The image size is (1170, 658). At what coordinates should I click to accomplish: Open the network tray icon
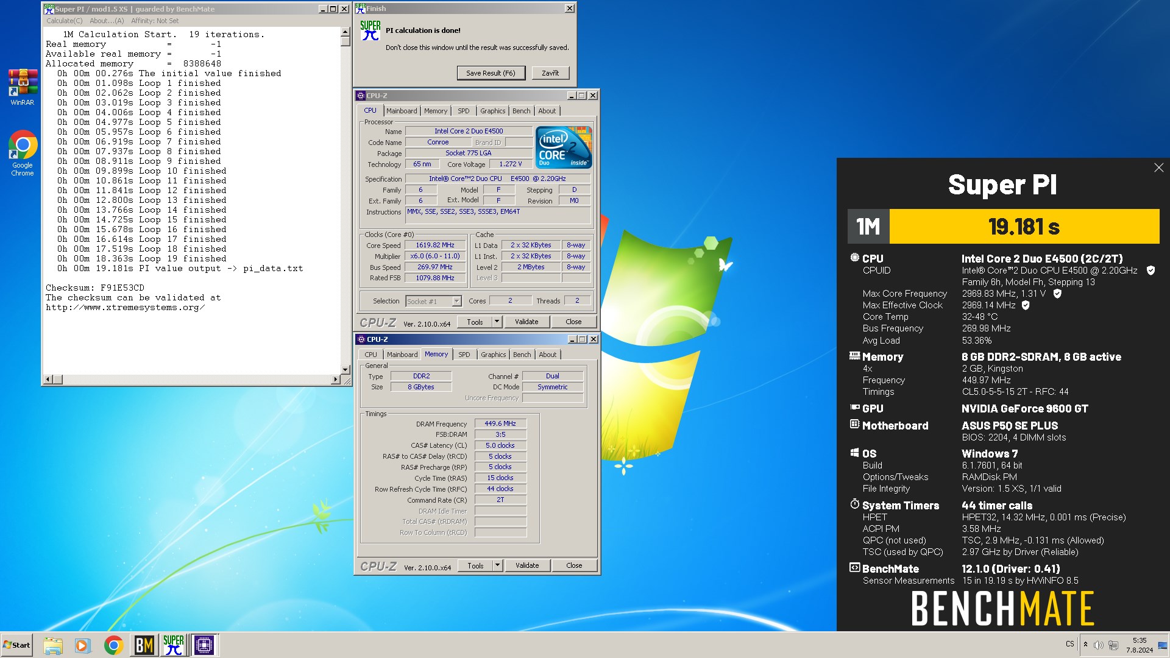(1113, 645)
